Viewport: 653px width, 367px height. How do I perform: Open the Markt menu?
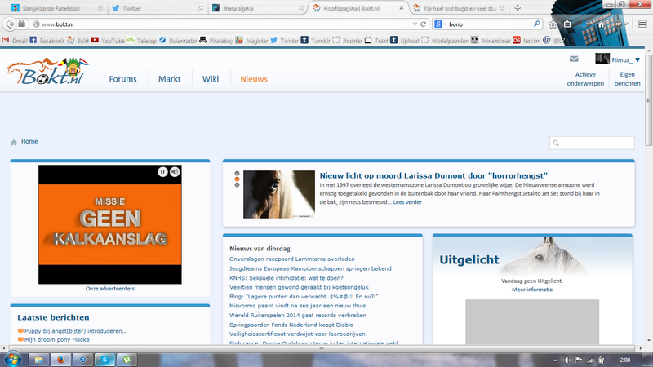tap(170, 79)
